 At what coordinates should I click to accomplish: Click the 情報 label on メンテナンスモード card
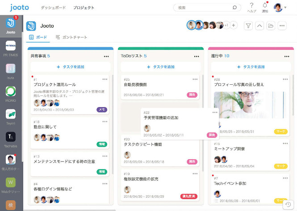(x=102, y=172)
